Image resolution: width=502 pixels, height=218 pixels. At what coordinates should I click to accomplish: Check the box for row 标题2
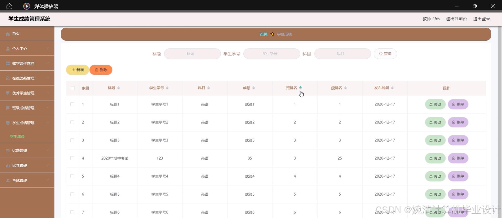tap(72, 122)
